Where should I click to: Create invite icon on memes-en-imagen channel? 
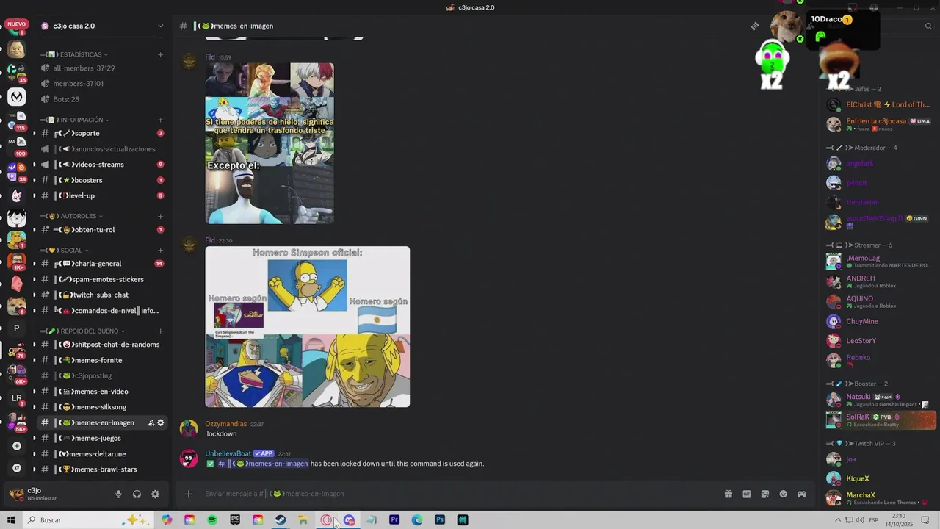tap(151, 422)
